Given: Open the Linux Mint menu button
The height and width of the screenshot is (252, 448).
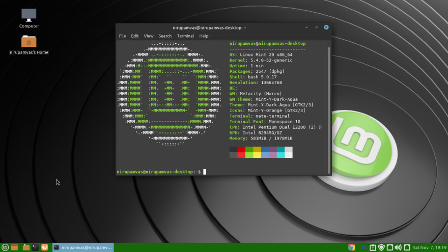Looking at the screenshot, I should pyautogui.click(x=5, y=247).
